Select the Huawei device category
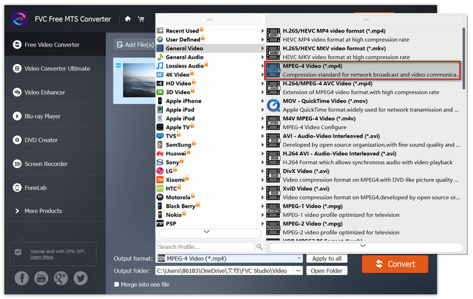 210,153
